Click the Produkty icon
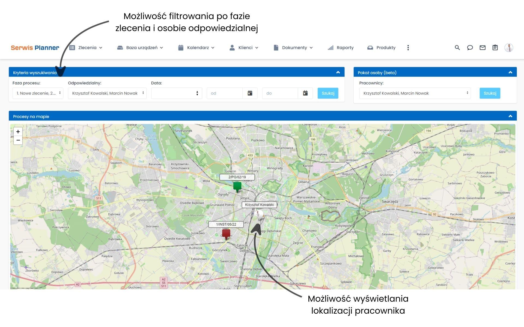Viewport: 524px width, 327px height. (x=370, y=48)
